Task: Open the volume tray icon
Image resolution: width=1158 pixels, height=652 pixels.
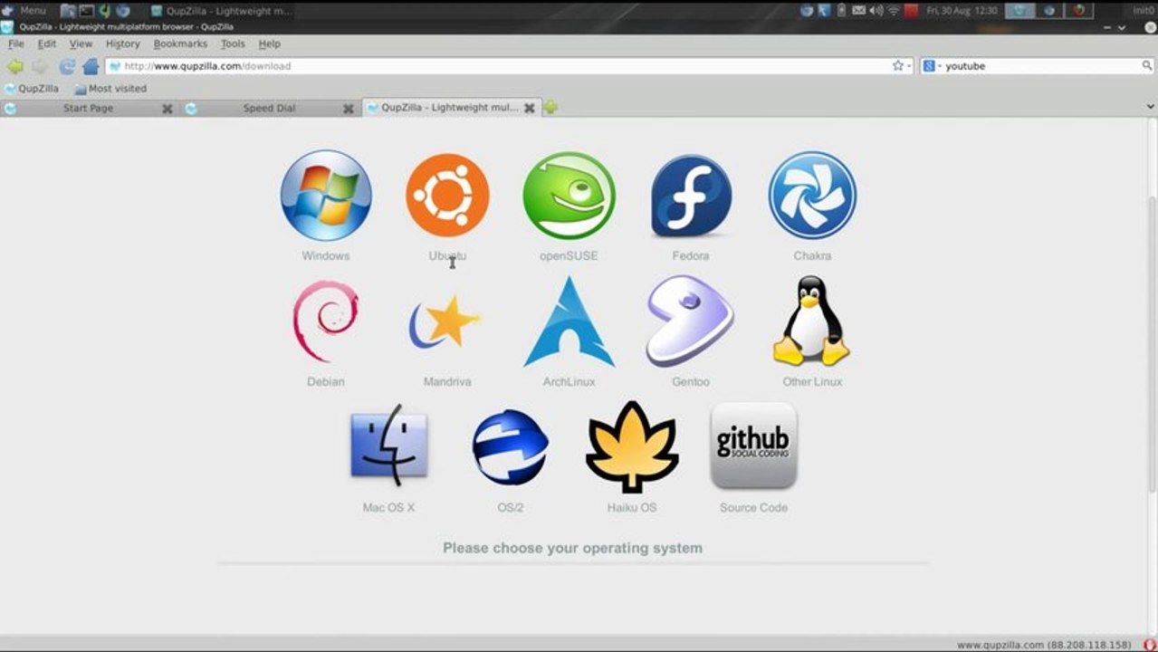Action: (876, 11)
